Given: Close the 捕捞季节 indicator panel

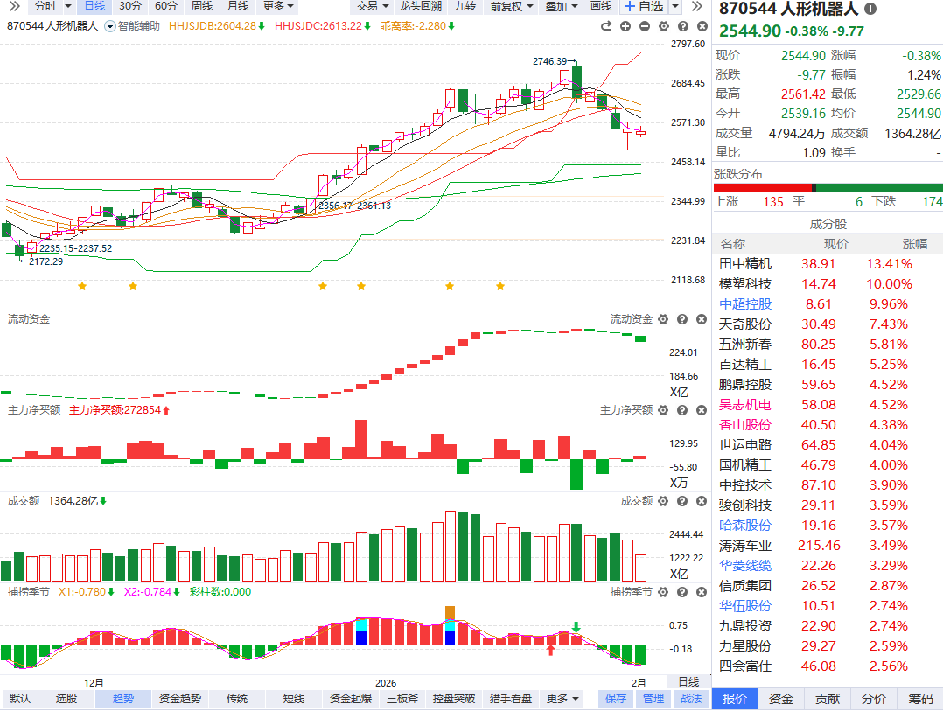Looking at the screenshot, I should pos(701,592).
